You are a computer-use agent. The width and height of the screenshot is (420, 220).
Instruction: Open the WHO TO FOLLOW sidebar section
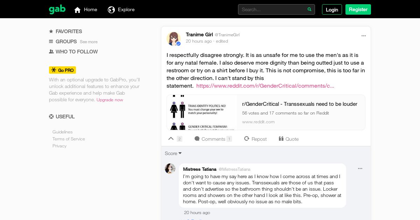pyautogui.click(x=77, y=52)
